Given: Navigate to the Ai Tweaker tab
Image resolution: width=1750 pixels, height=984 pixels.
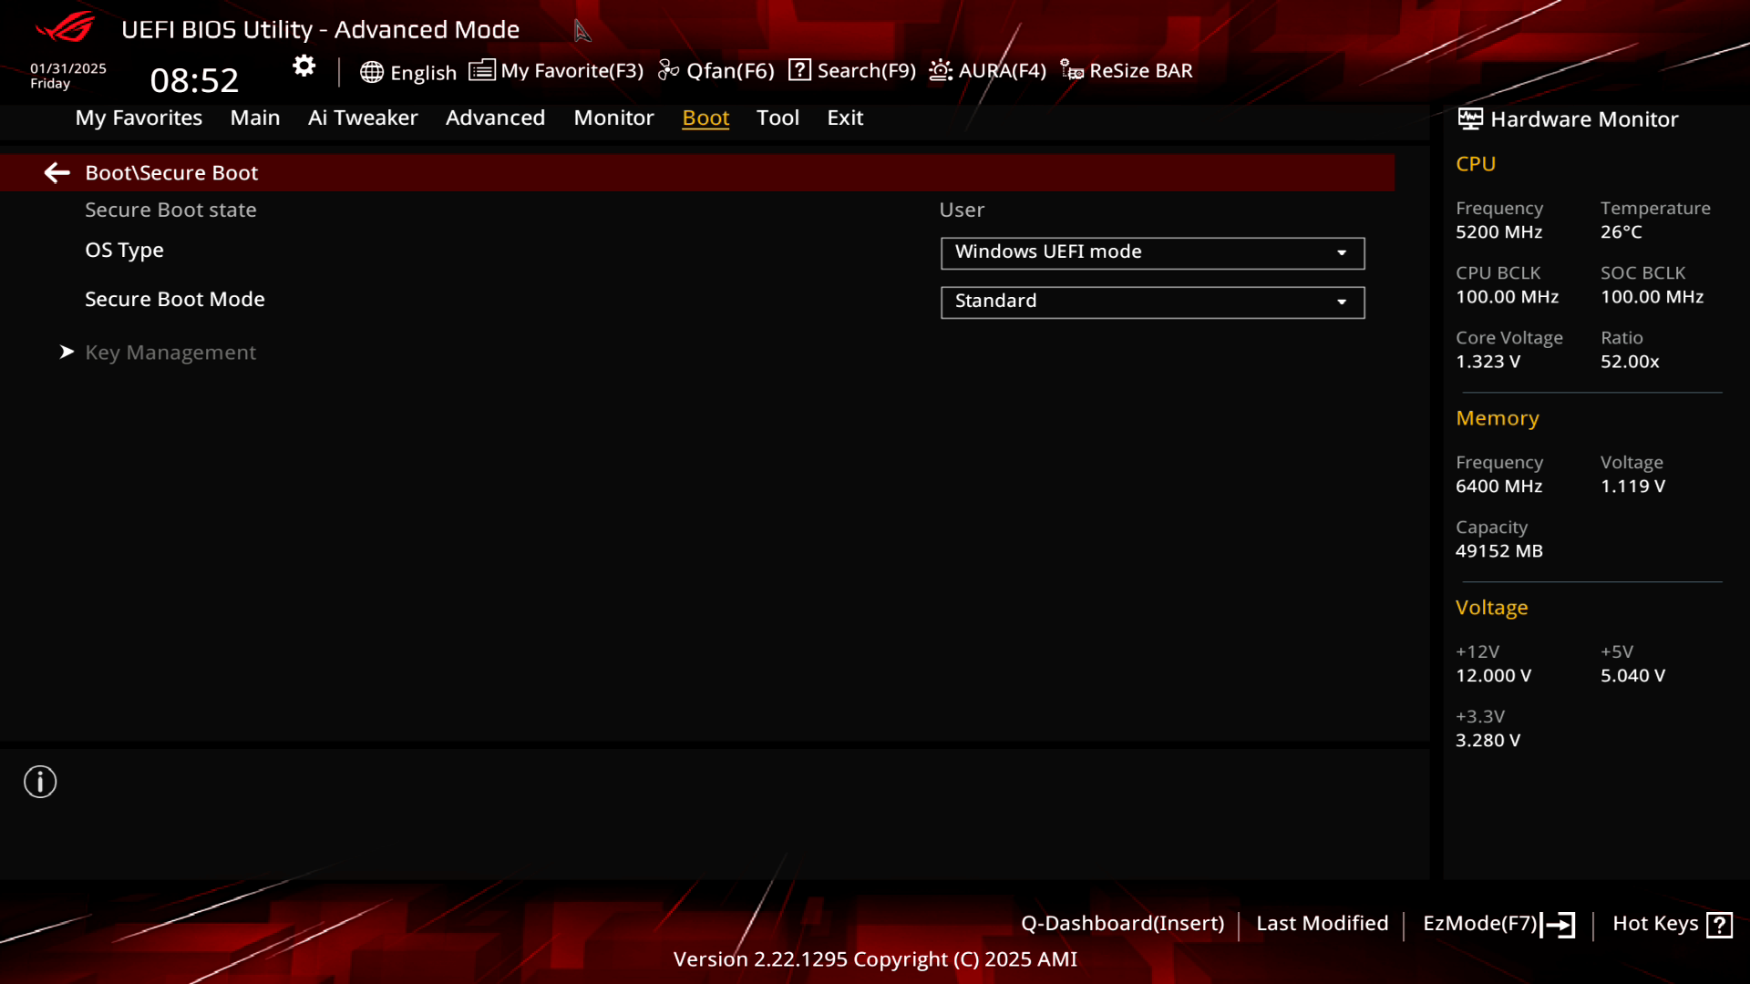Looking at the screenshot, I should (x=362, y=117).
